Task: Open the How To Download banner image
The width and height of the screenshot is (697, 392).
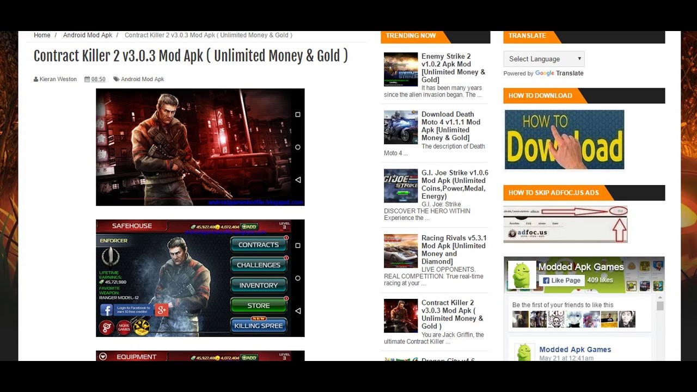Action: click(x=564, y=139)
